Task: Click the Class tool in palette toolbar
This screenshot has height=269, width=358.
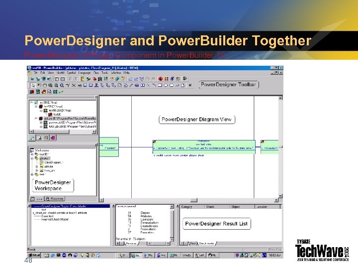Action: [x=85, y=85]
